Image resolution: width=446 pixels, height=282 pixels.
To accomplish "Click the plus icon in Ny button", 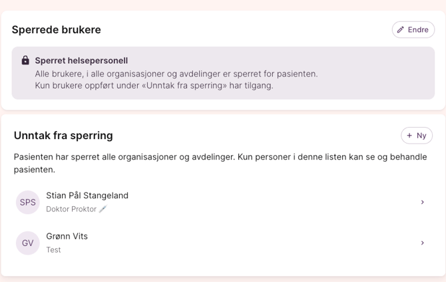I will (409, 136).
